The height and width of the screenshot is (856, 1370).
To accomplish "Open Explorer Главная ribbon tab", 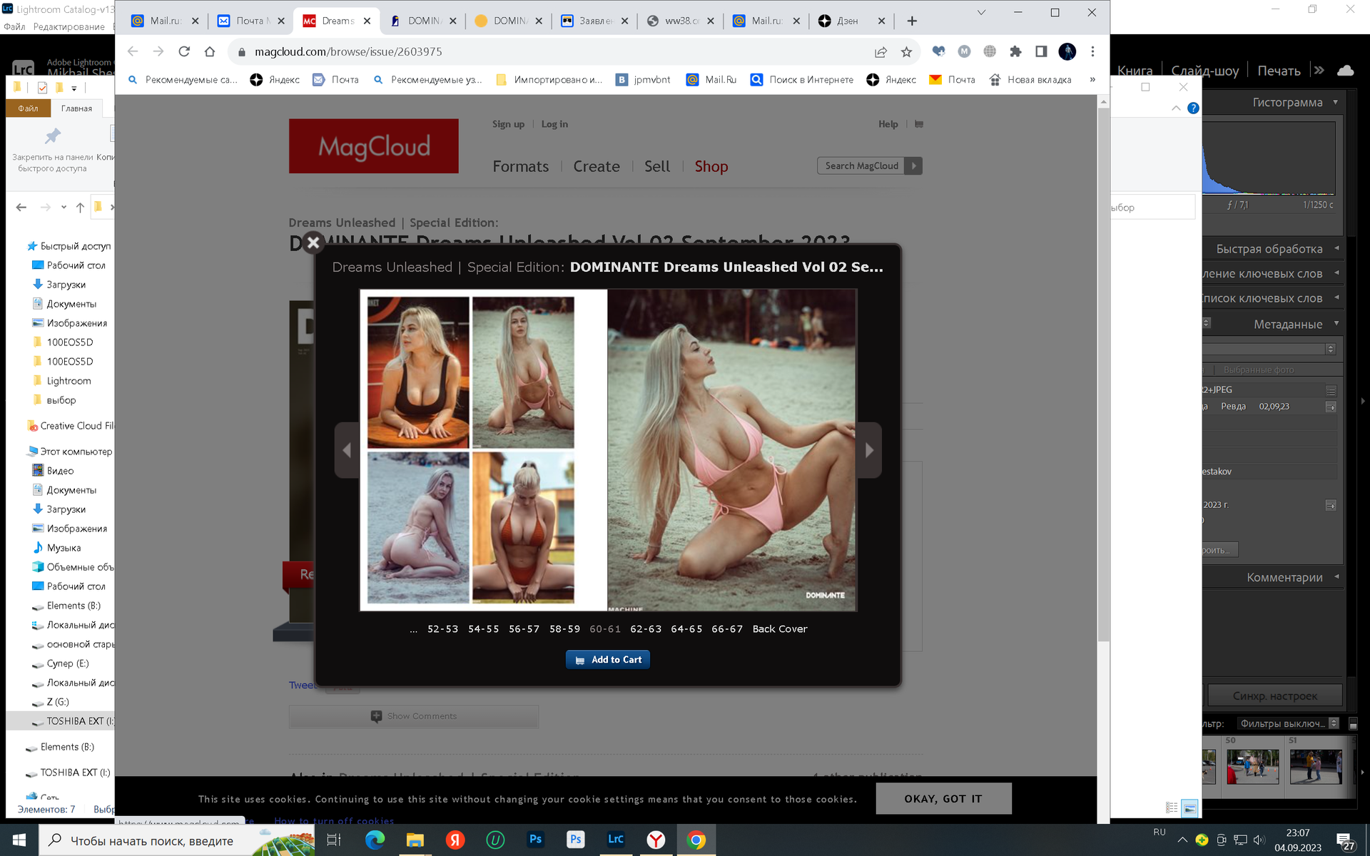I will [76, 108].
